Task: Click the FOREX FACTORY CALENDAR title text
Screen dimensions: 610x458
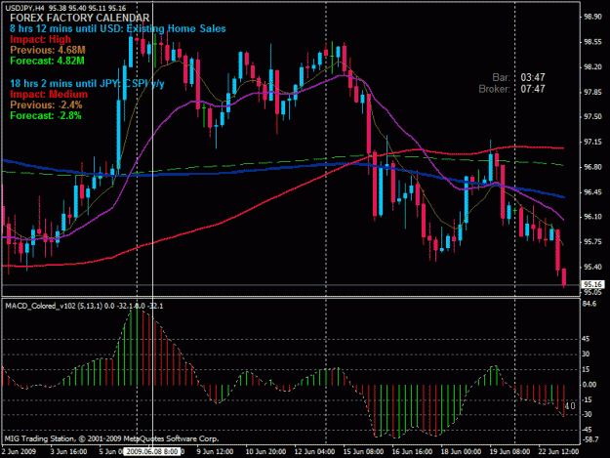Action: (80, 18)
